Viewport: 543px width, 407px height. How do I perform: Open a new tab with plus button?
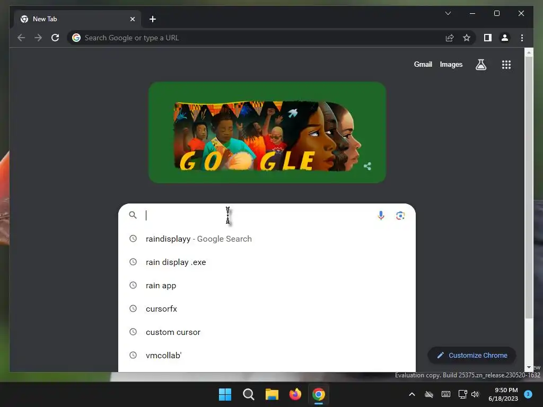[x=152, y=19]
